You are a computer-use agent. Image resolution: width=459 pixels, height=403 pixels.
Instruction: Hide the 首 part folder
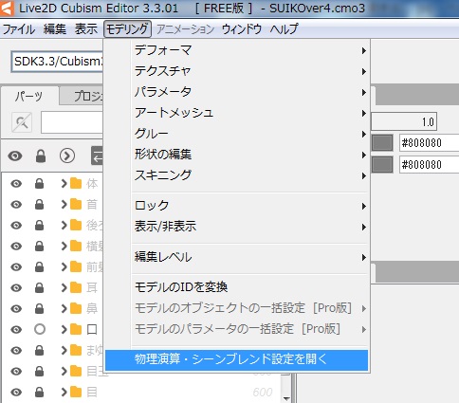point(16,205)
